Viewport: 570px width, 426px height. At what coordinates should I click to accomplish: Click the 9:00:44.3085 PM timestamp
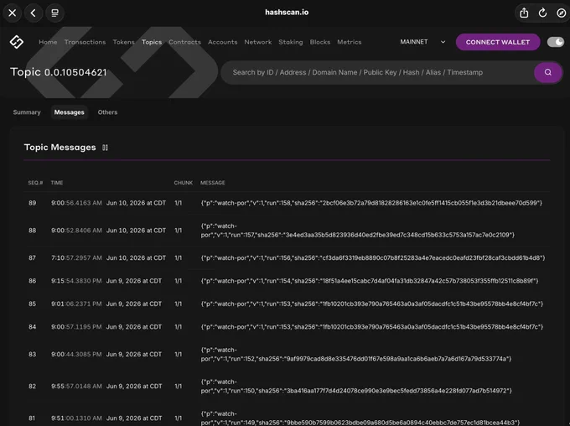[x=76, y=355]
